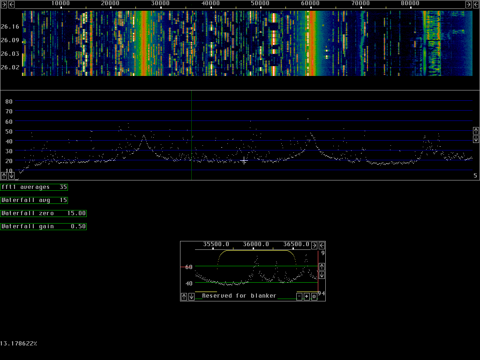Click the 35500.0 label in the small graph

(216, 244)
